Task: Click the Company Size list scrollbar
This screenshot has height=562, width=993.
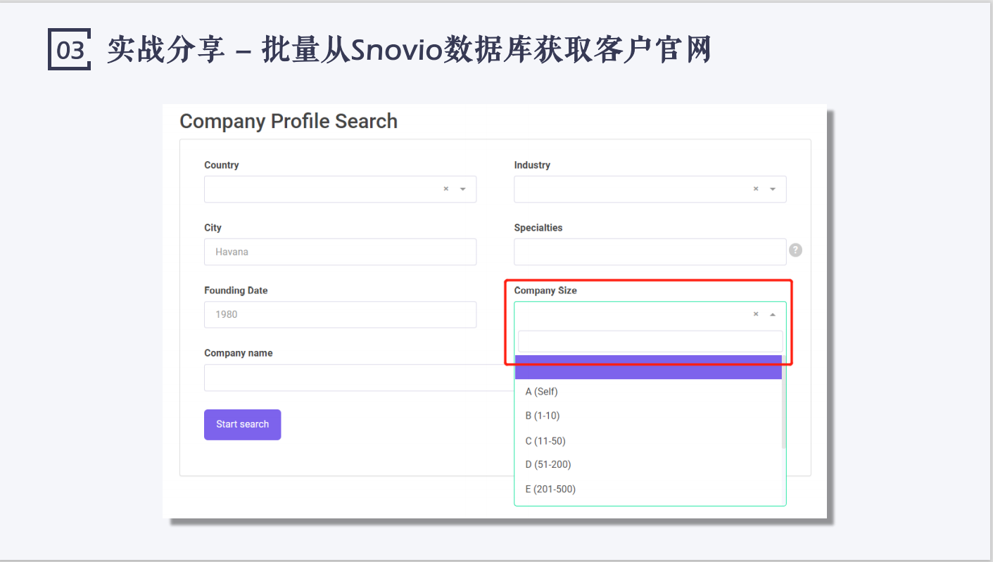Action: pos(784,402)
